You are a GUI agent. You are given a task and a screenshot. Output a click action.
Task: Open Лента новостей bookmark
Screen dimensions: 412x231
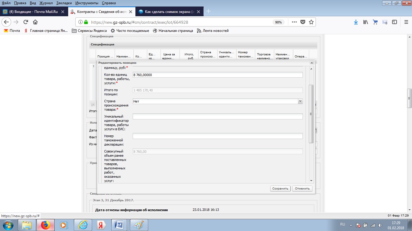point(213,31)
